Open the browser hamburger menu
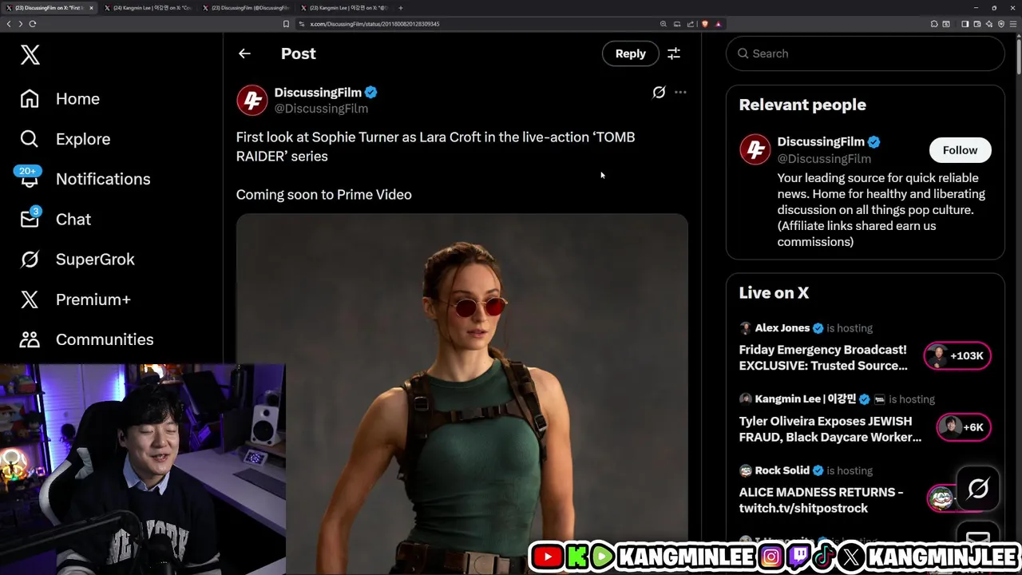 click(x=1013, y=24)
